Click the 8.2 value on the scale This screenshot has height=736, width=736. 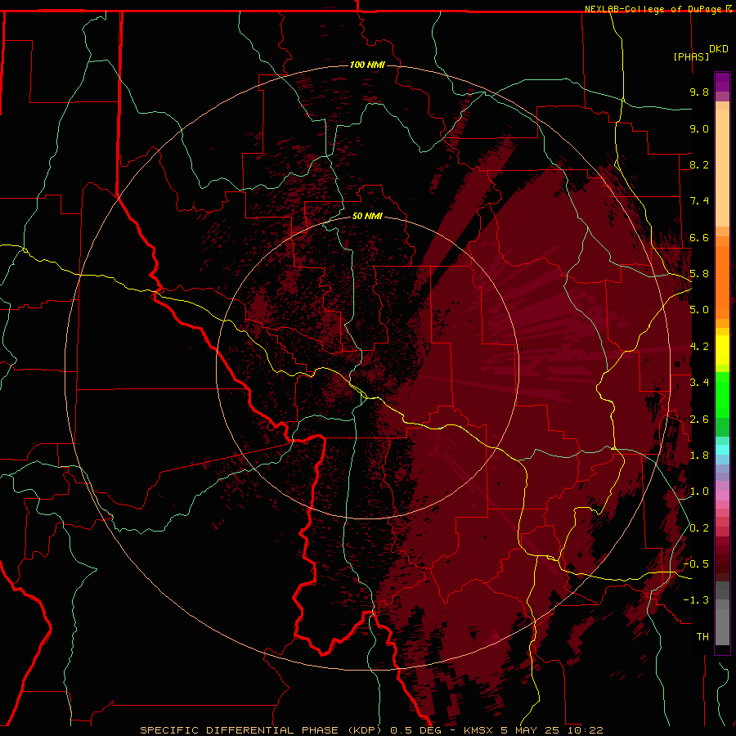[699, 164]
